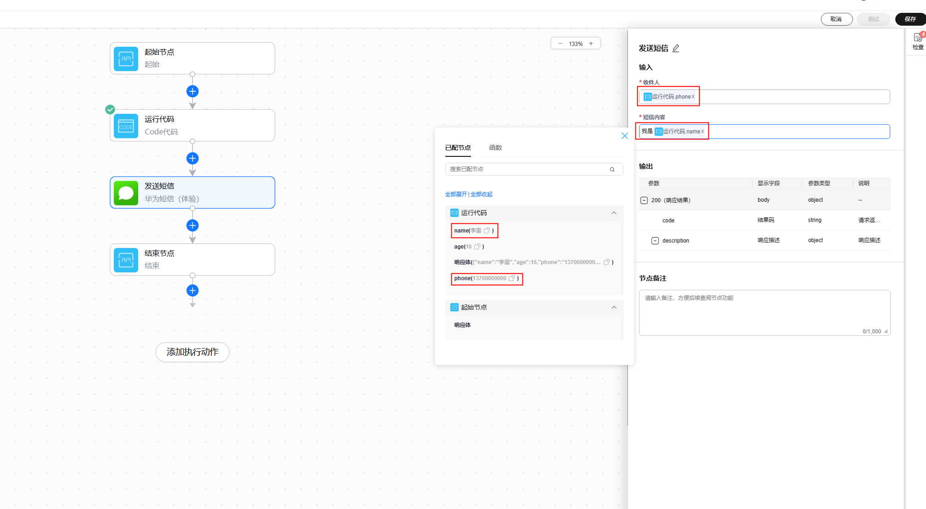The width and height of the screenshot is (926, 509).
Task: Click plus button below 起始节点 node
Action: tap(192, 91)
